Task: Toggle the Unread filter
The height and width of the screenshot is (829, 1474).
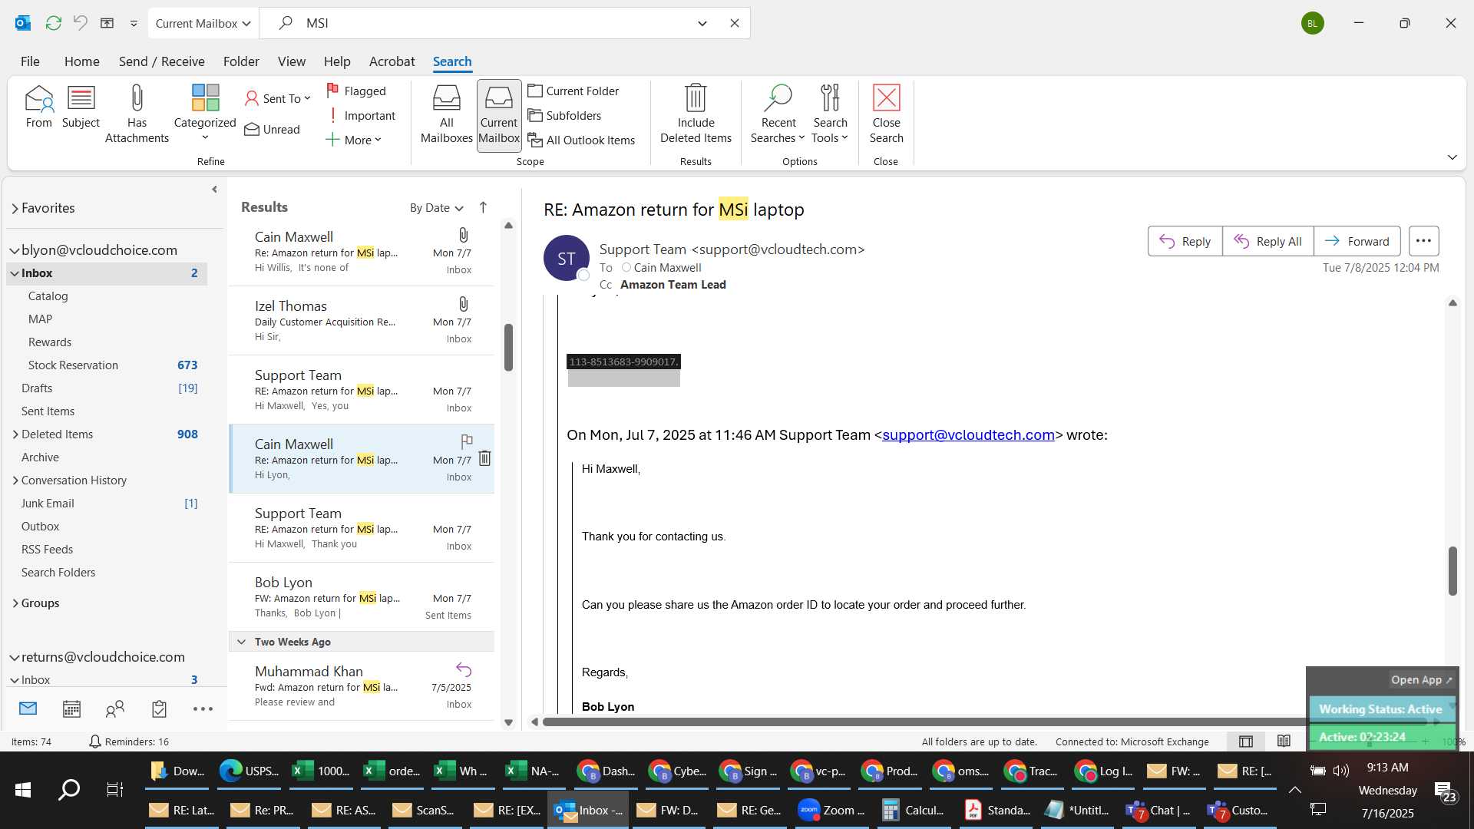Action: click(x=273, y=129)
